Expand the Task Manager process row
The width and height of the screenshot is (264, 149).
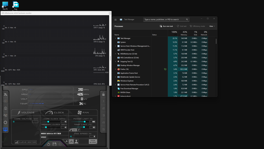tap(115, 38)
